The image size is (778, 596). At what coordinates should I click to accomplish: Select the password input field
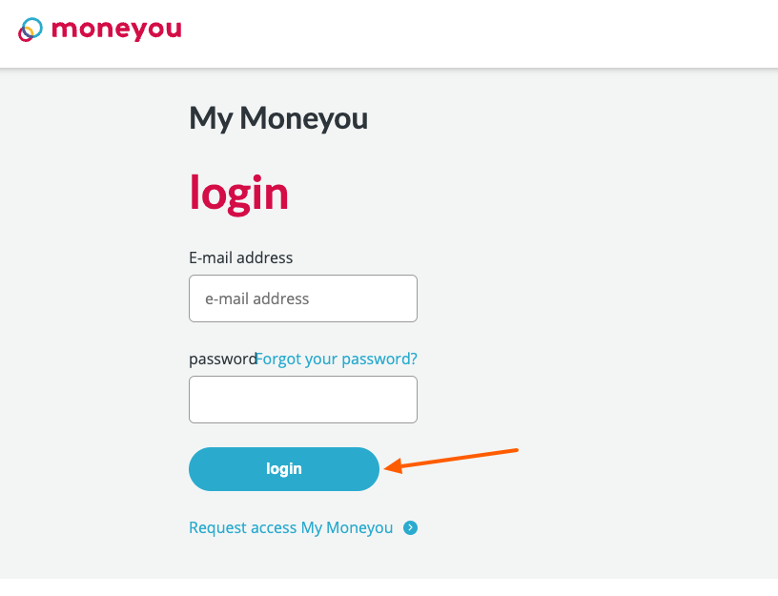tap(302, 399)
